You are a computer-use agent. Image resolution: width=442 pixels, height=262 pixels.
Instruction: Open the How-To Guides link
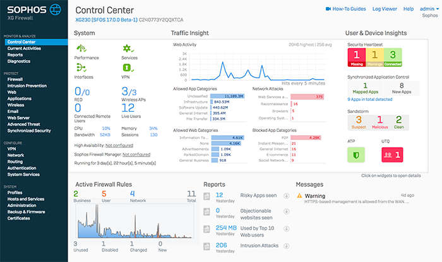[x=349, y=9]
